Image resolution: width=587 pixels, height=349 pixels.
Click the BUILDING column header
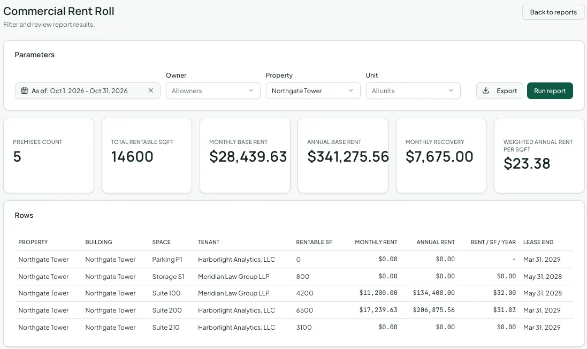click(x=98, y=242)
